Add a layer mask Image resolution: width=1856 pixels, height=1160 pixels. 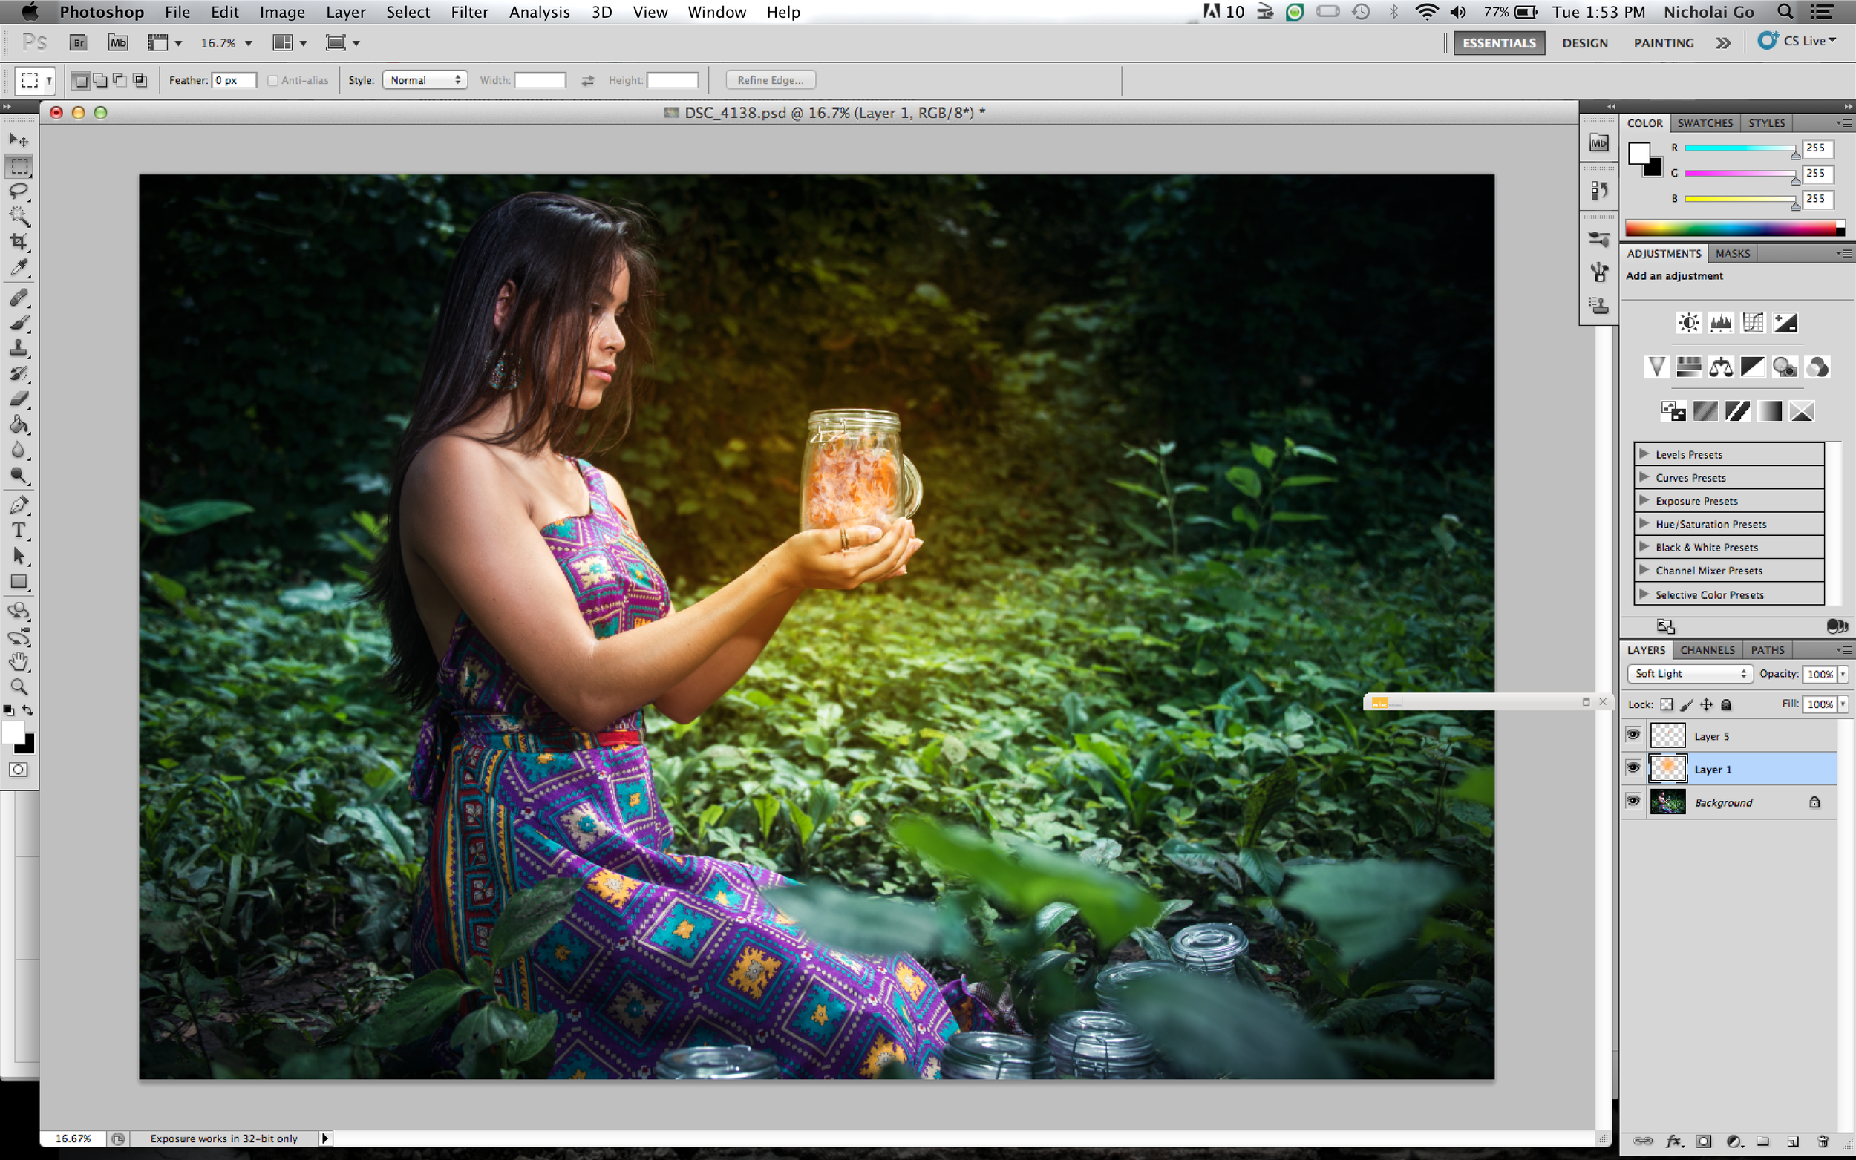(x=1703, y=1141)
